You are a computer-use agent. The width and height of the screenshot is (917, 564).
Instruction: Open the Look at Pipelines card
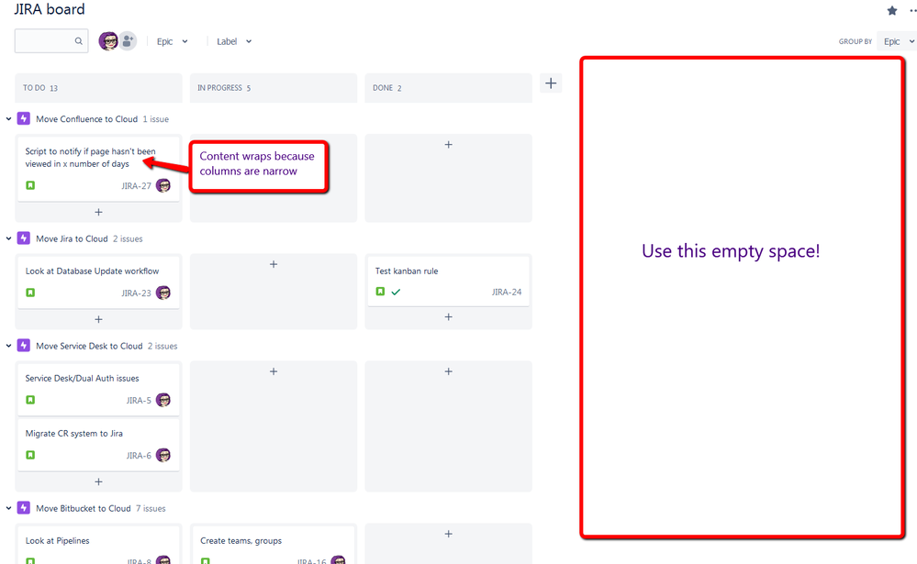pos(98,545)
